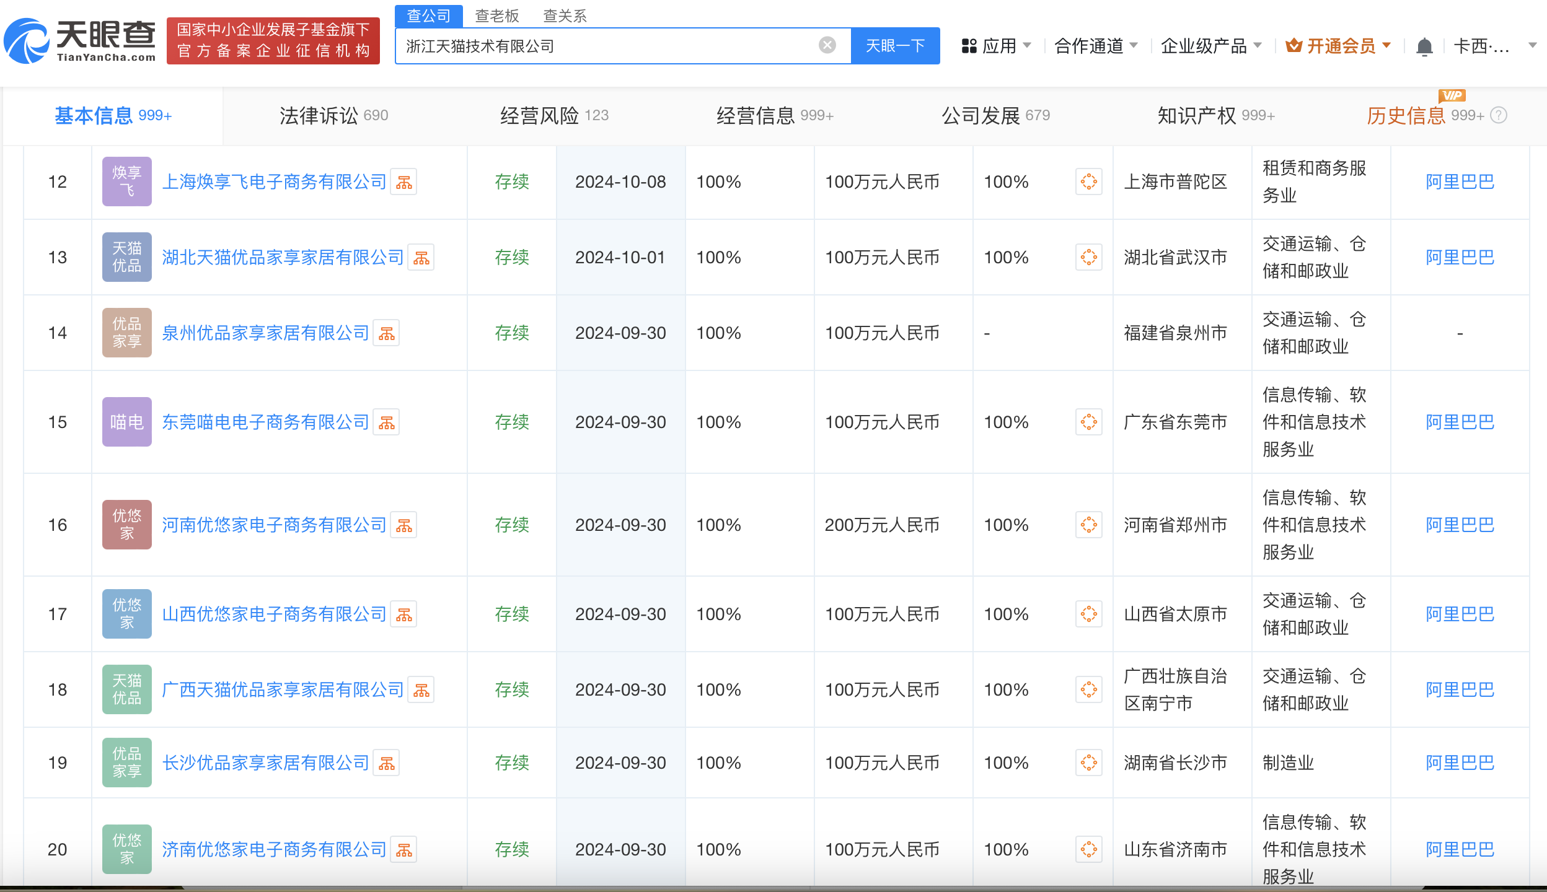Expand the 应用 dropdown
The image size is (1547, 892).
pos(997,46)
